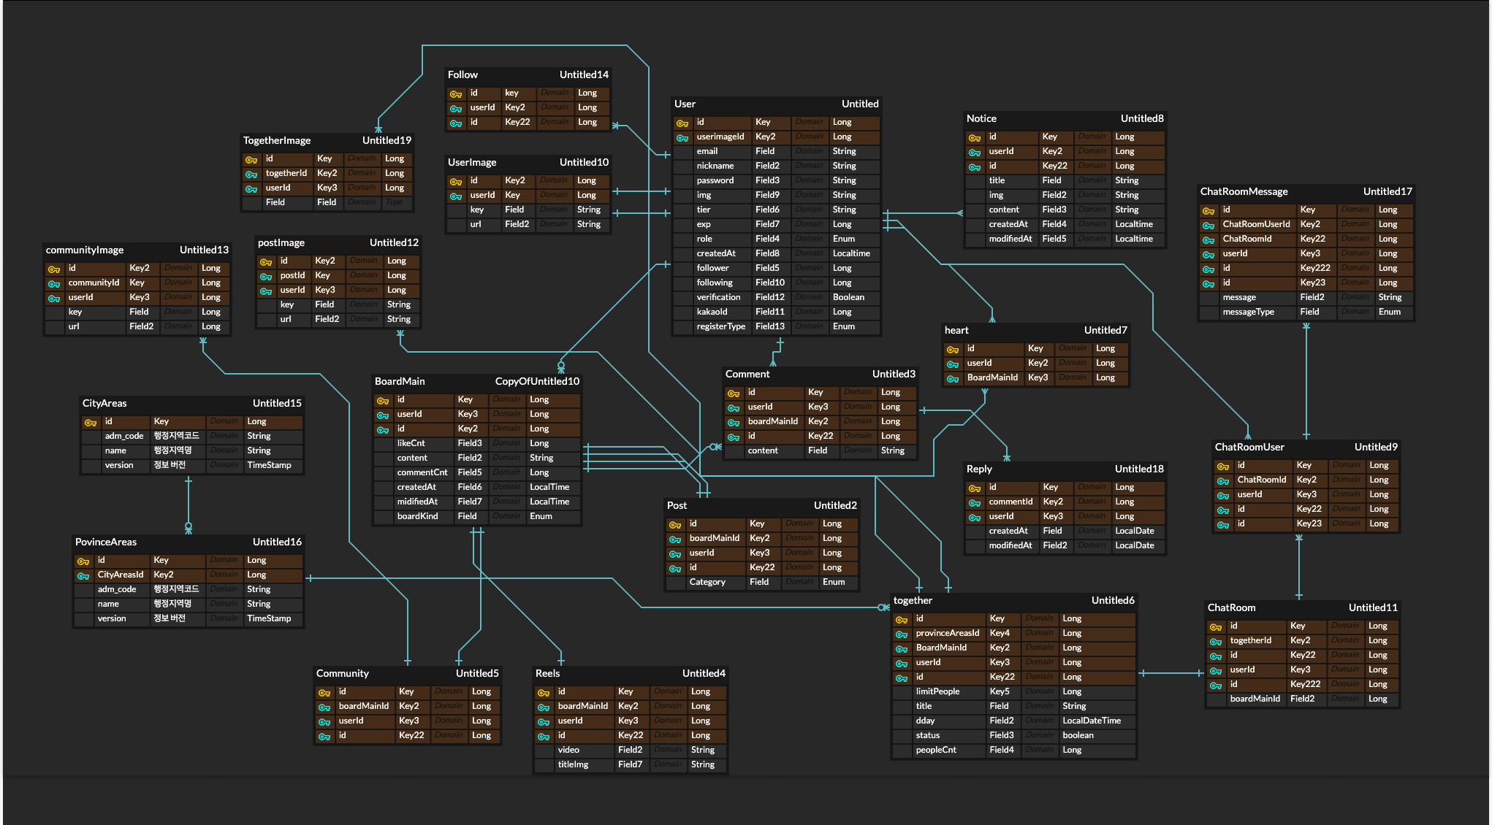Click foreign key icon next to commentId

click(974, 502)
